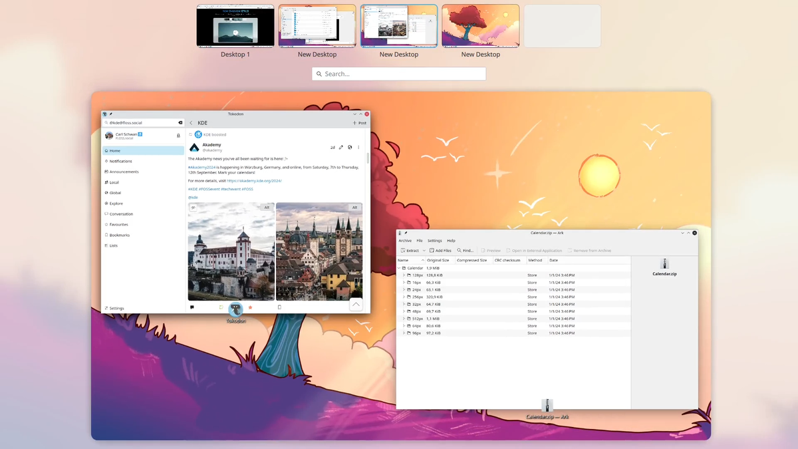The image size is (798, 449).
Task: Click the reply icon under the Akademy post
Action: (x=192, y=307)
